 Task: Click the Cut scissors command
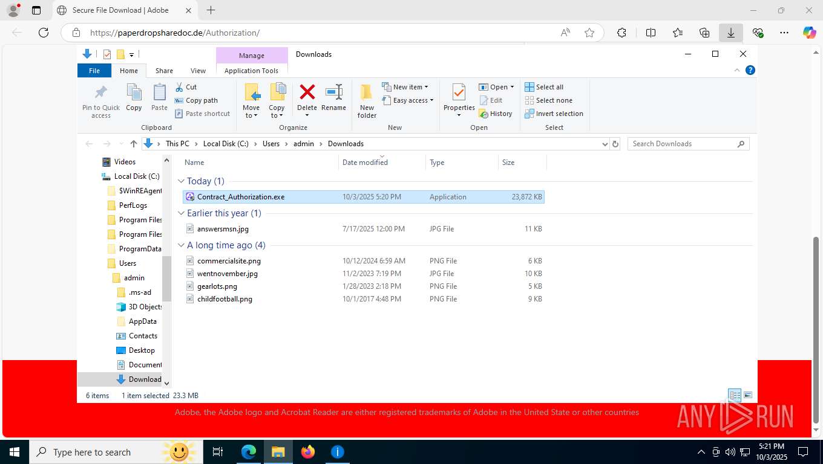pos(186,87)
